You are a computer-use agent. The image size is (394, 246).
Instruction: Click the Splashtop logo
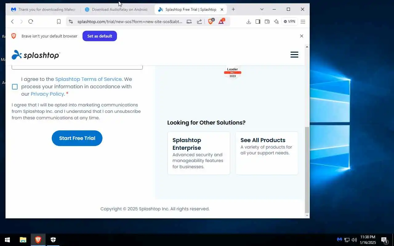point(36,55)
